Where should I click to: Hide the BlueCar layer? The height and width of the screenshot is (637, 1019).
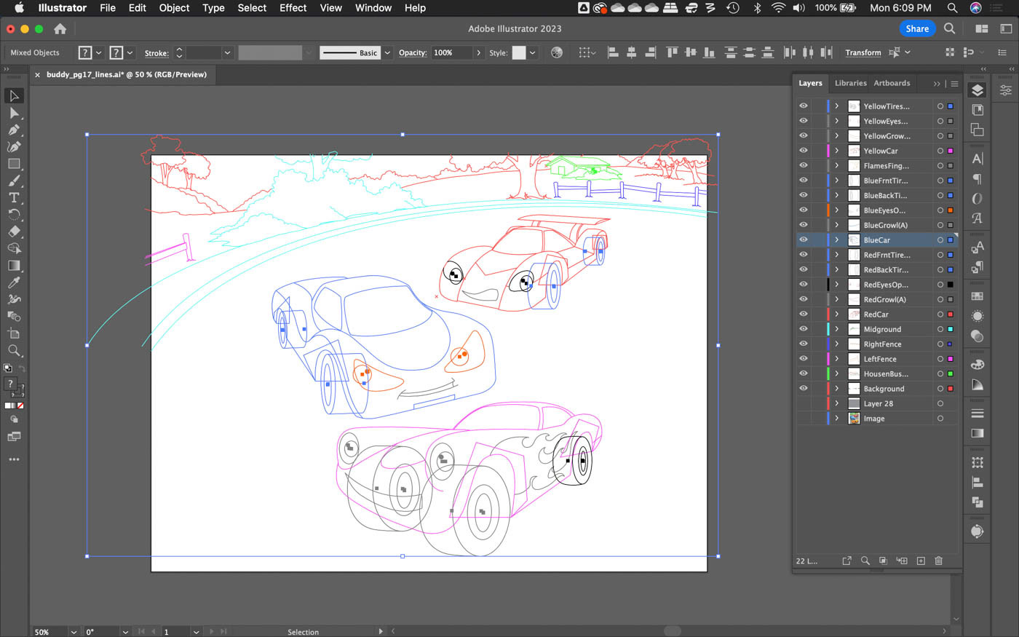(804, 240)
